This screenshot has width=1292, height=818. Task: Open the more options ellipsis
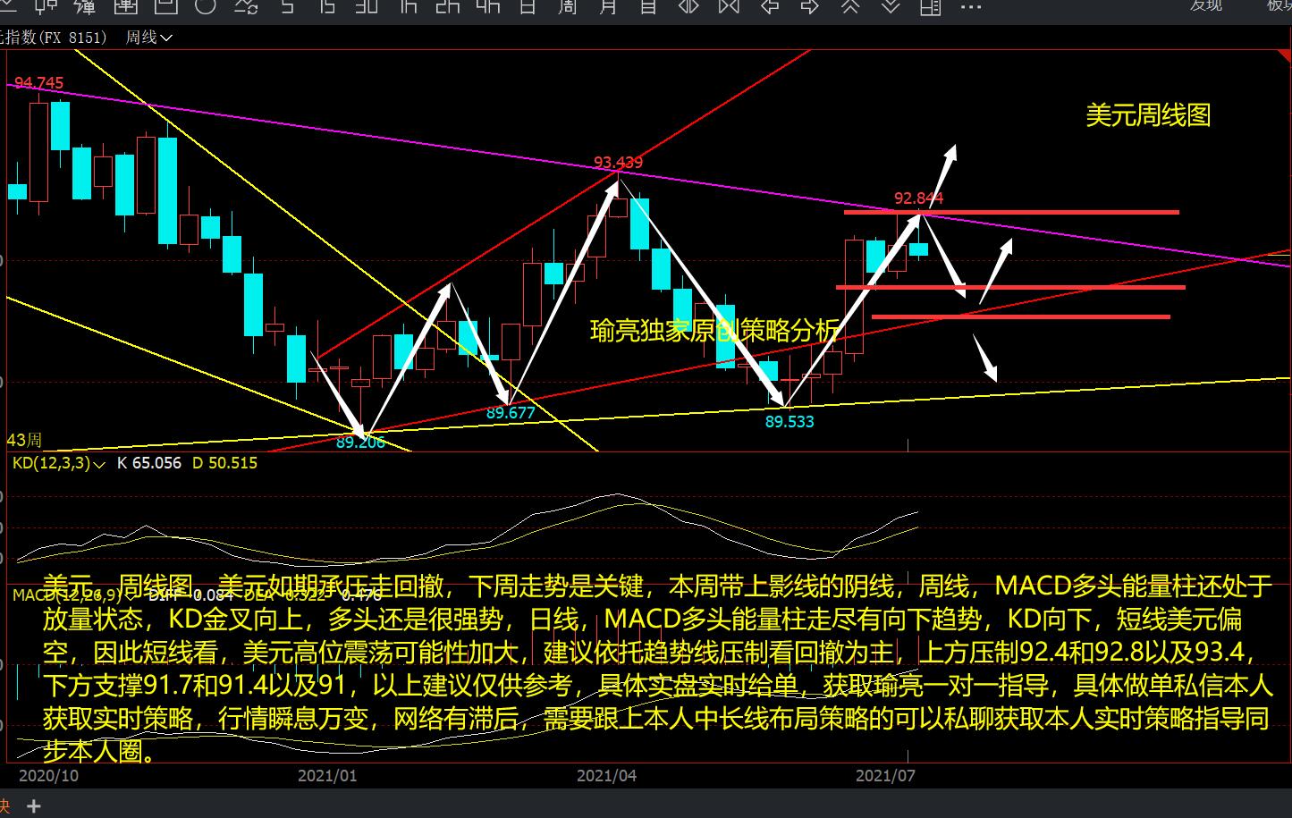971,7
